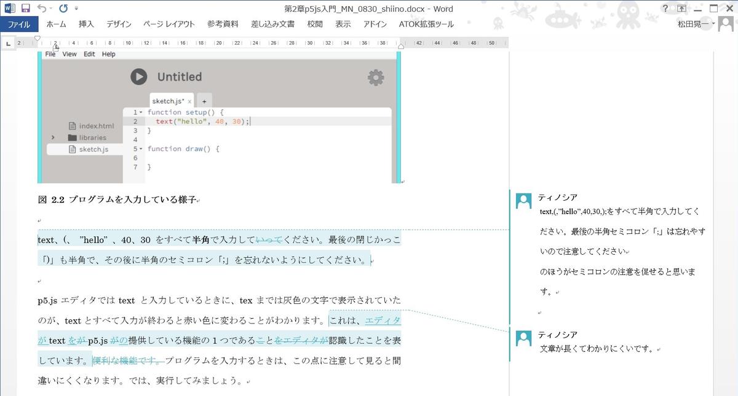Click the line ending 半角のセミコロン「;」を忘れないようにしてください。
The height and width of the screenshot is (396, 738).
click(204, 260)
